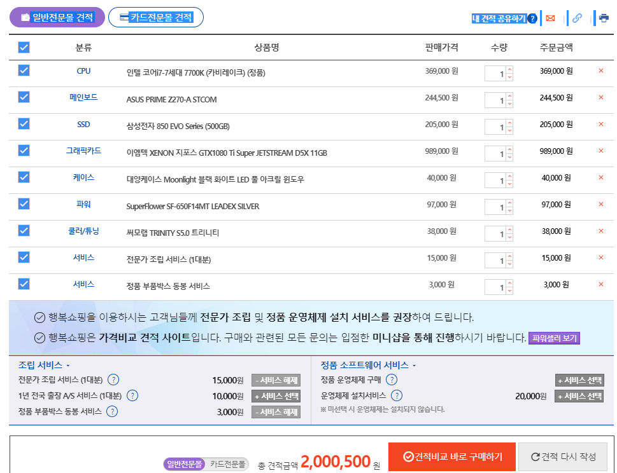Screen dimensions: 617x473
Task: Switch to 카드전문몰 견적 tab
Action: pos(156,17)
